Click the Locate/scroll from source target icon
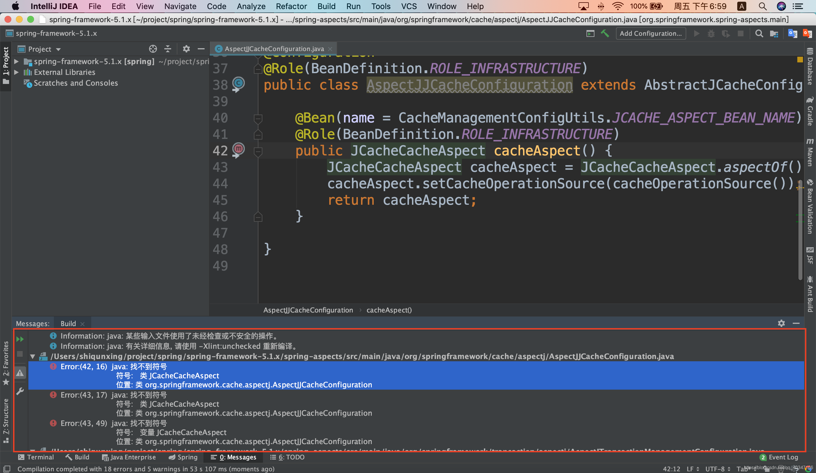 (153, 49)
